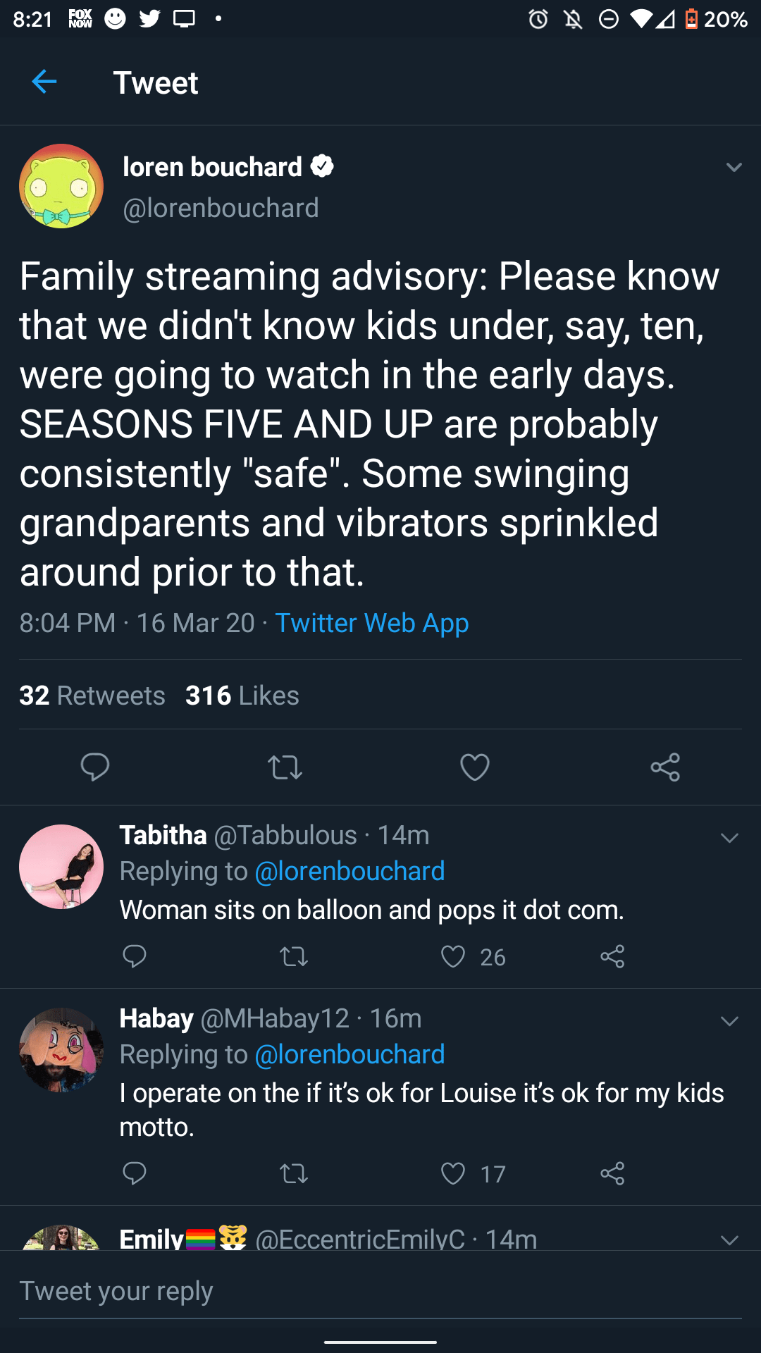
Task: Like loren bouchard's main tweet
Action: [475, 767]
